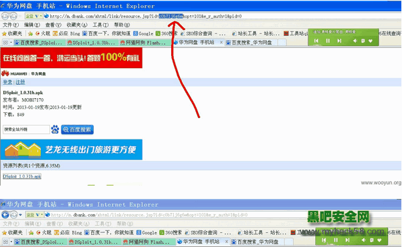Switch to DSploit_1.0.31b... tab in upper window
Image resolution: width=402 pixels, height=247 pixels.
(91, 43)
